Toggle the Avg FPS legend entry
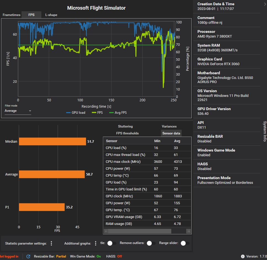Image resolution: width=267 pixels, height=260 pixels. (118, 112)
